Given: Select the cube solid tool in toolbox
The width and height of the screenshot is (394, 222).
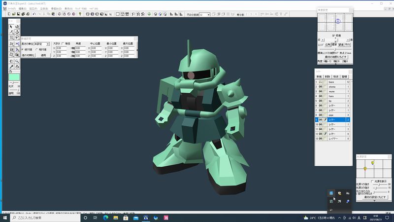Looking at the screenshot, I should point(17,55).
